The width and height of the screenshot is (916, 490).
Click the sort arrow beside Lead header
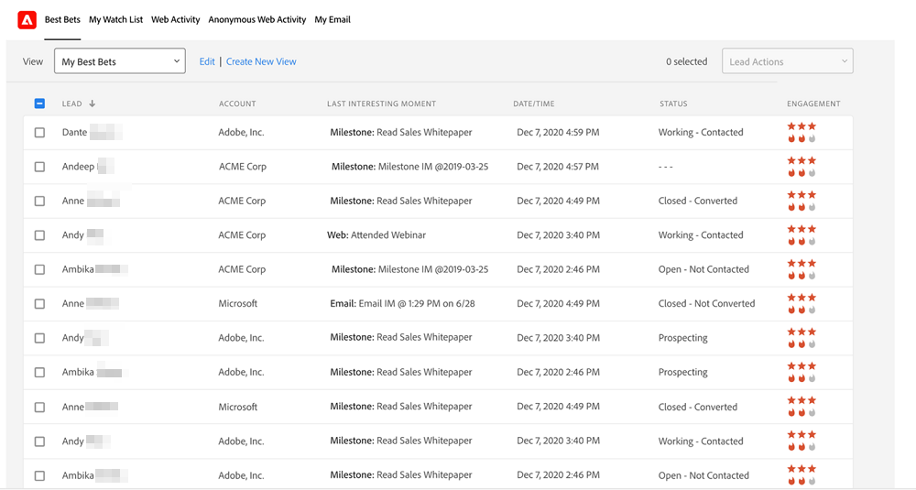tap(93, 103)
